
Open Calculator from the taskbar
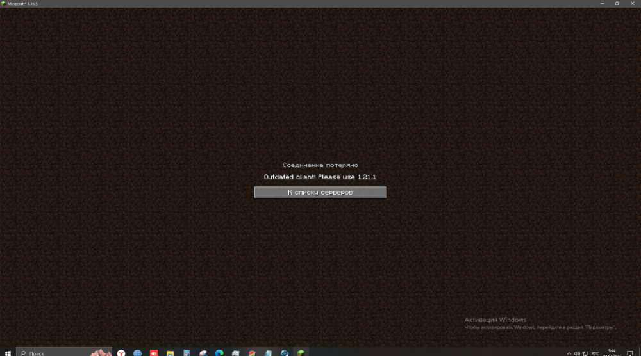pos(187,353)
